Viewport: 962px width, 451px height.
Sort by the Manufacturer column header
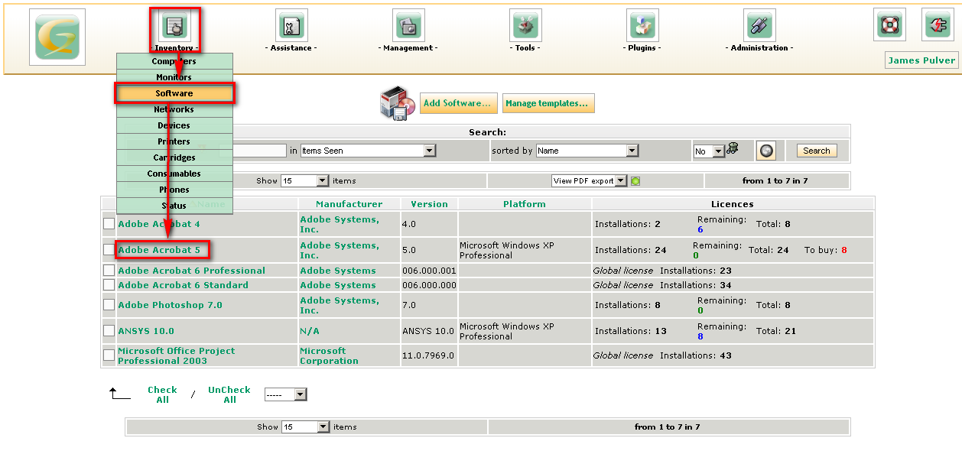(x=349, y=204)
